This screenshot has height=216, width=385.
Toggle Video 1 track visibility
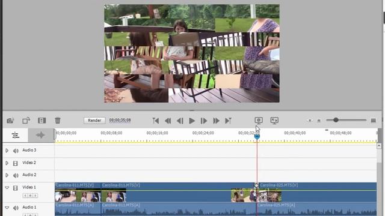[15, 188]
